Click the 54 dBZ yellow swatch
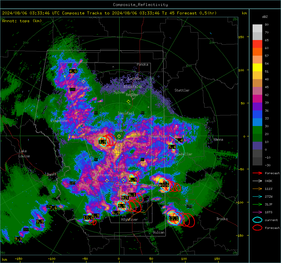The width and height of the screenshot is (281, 263). pyautogui.click(x=257, y=68)
